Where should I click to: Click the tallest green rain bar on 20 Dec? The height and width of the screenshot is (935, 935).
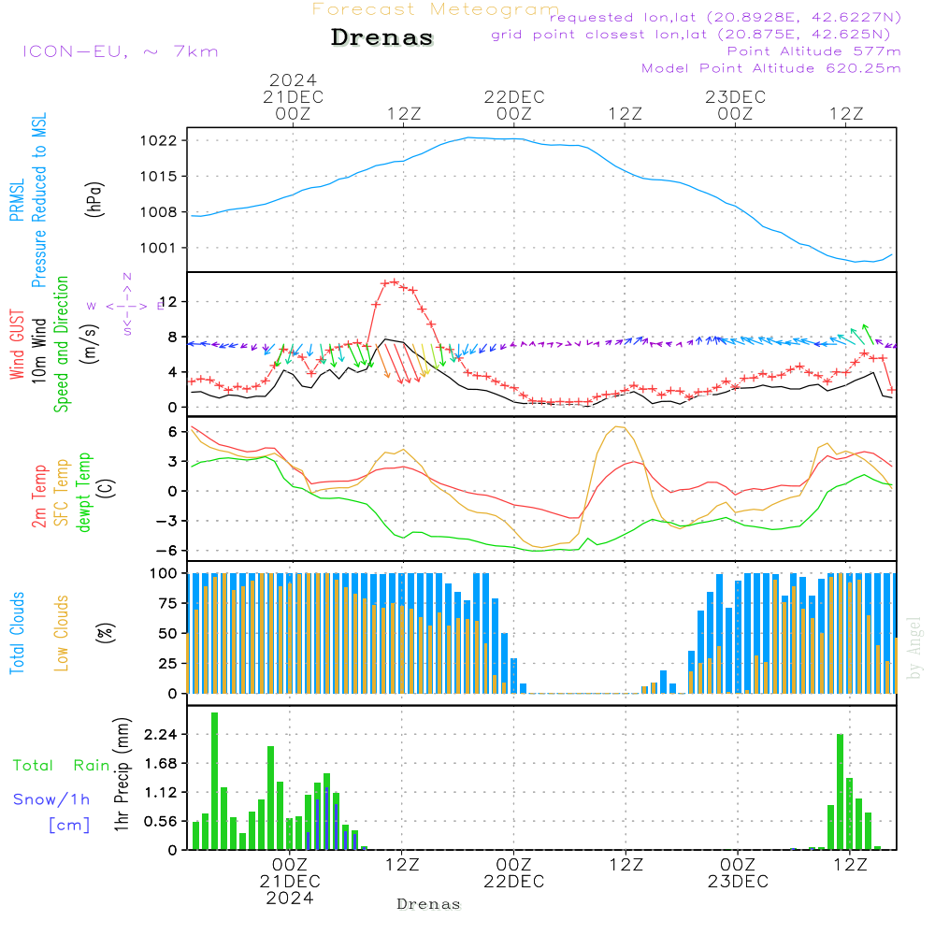(215, 781)
